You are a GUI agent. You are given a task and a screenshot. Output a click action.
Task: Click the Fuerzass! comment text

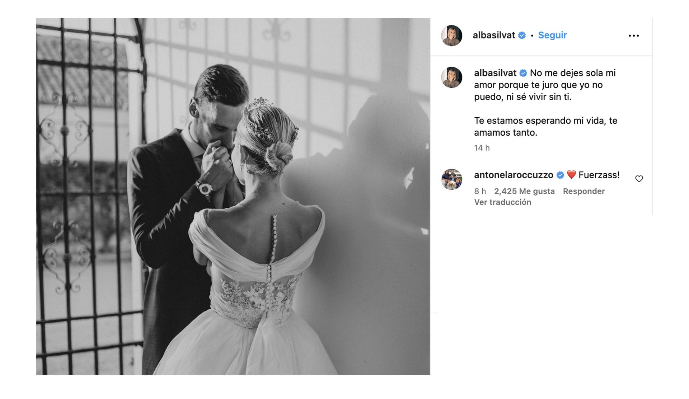599,175
